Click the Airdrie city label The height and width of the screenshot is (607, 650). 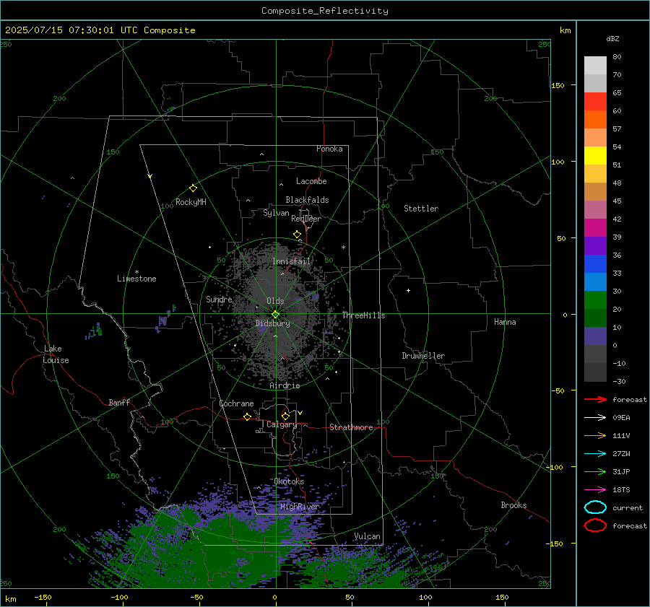(285, 385)
